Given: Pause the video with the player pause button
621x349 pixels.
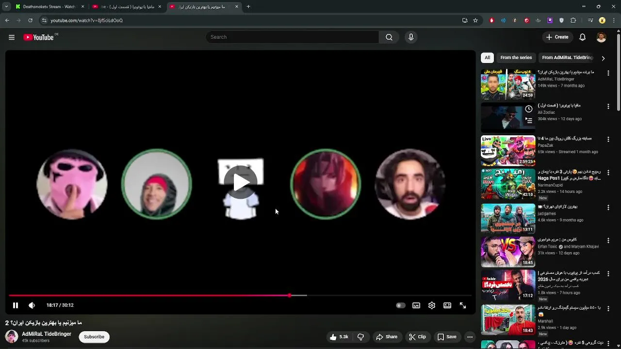Looking at the screenshot, I should pyautogui.click(x=16, y=305).
